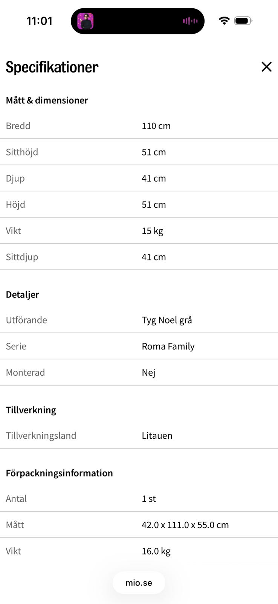
Task: Tap the Roma Family series value
Action: pos(168,347)
